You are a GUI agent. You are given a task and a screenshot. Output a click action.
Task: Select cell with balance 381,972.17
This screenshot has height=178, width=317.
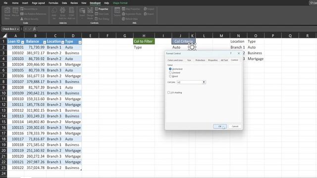[35, 53]
